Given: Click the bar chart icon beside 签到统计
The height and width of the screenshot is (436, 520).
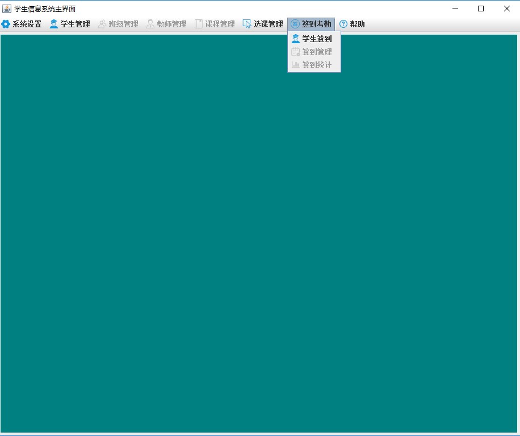Looking at the screenshot, I should [296, 65].
